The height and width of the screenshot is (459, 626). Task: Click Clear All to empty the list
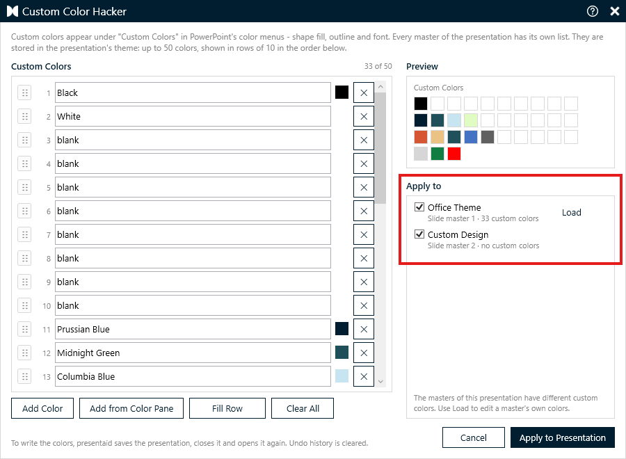tap(303, 408)
